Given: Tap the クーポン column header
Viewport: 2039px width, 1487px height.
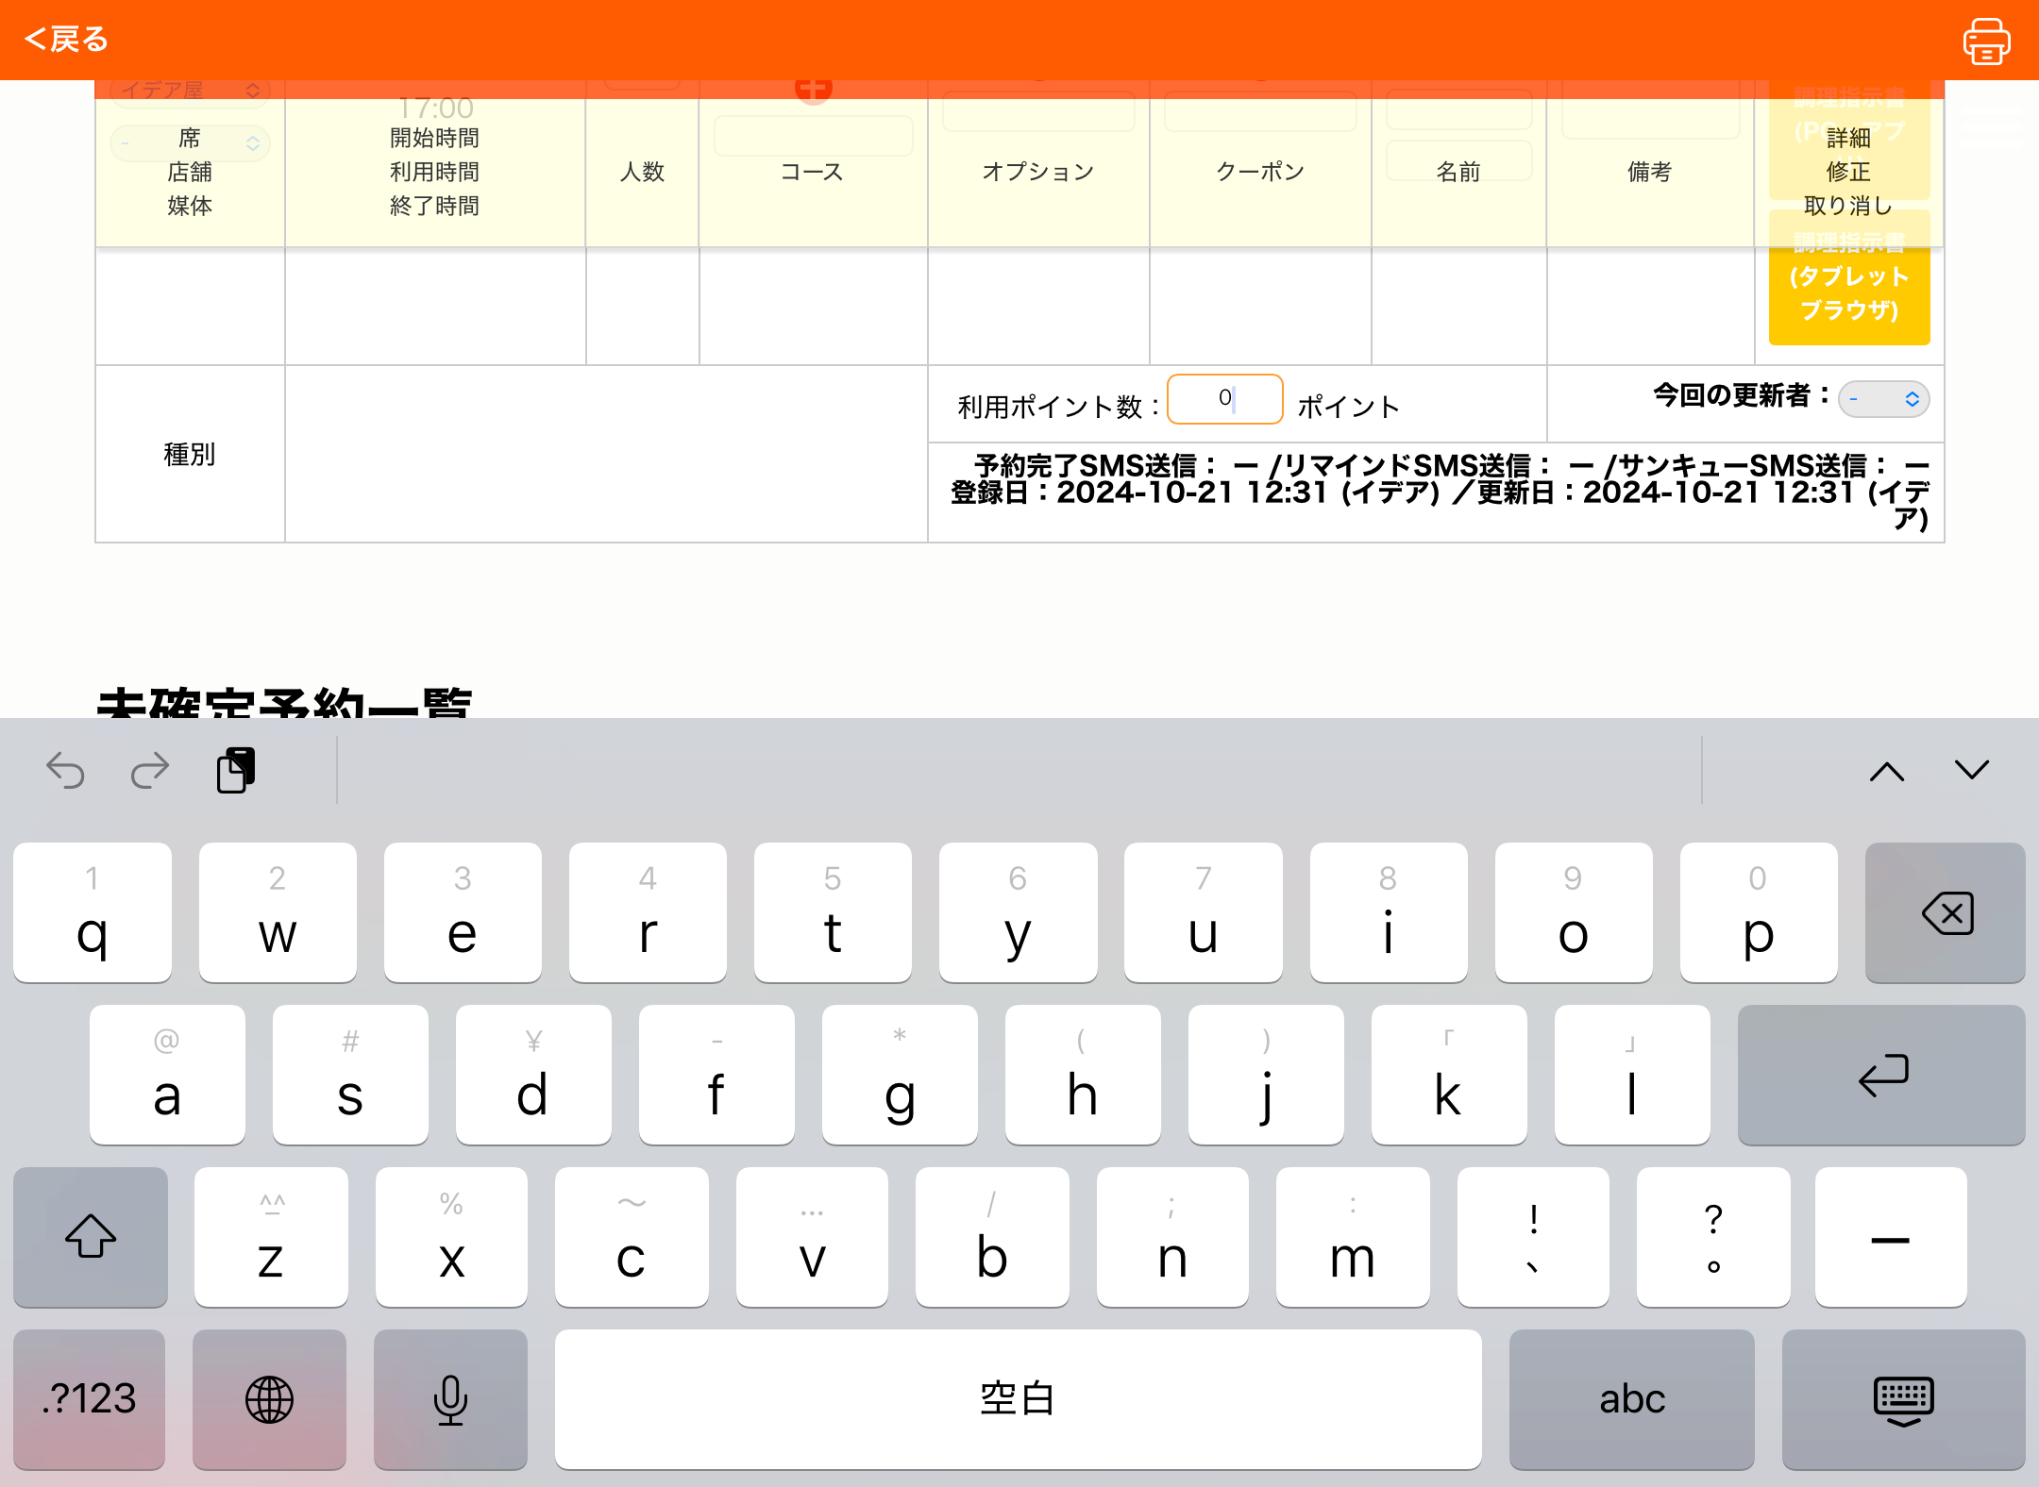Looking at the screenshot, I should click(x=1260, y=172).
